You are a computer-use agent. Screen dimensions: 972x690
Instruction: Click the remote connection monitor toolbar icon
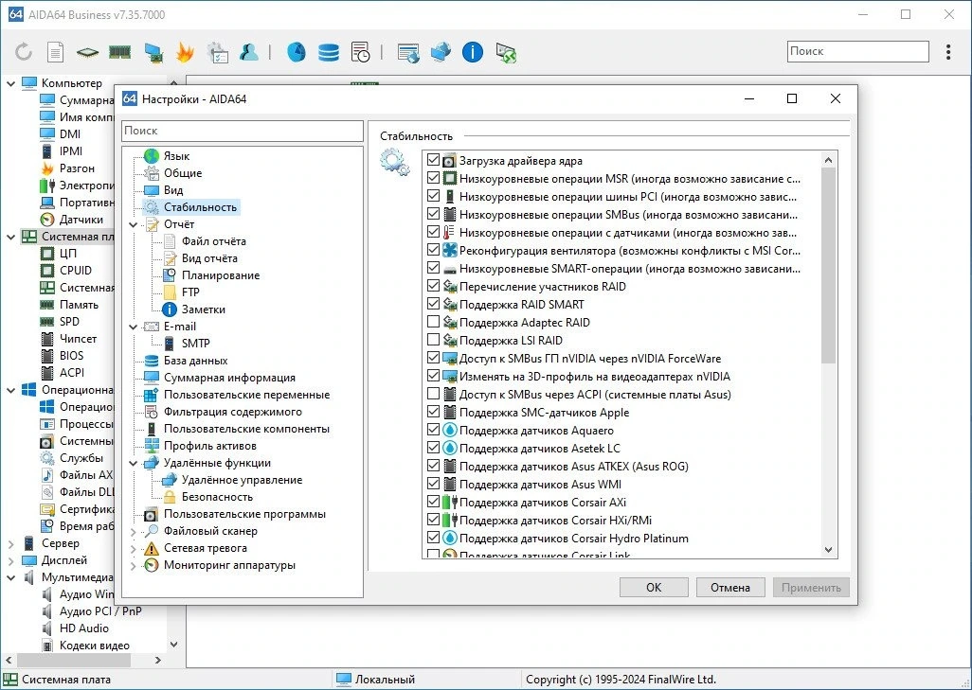point(506,53)
